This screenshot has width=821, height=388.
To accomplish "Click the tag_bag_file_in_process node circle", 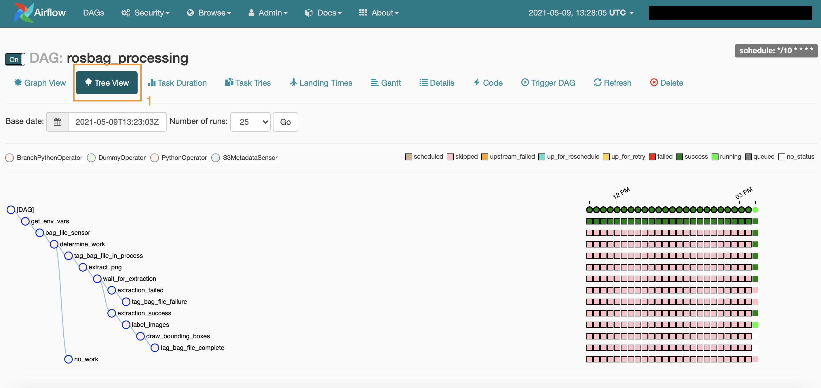I will (x=68, y=256).
